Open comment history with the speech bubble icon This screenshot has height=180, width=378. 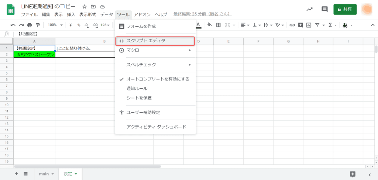[324, 9]
